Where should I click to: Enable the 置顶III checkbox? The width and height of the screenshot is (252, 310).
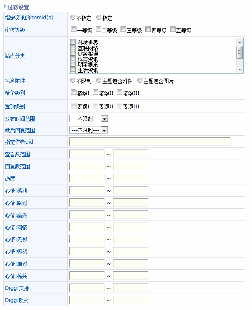point(120,106)
